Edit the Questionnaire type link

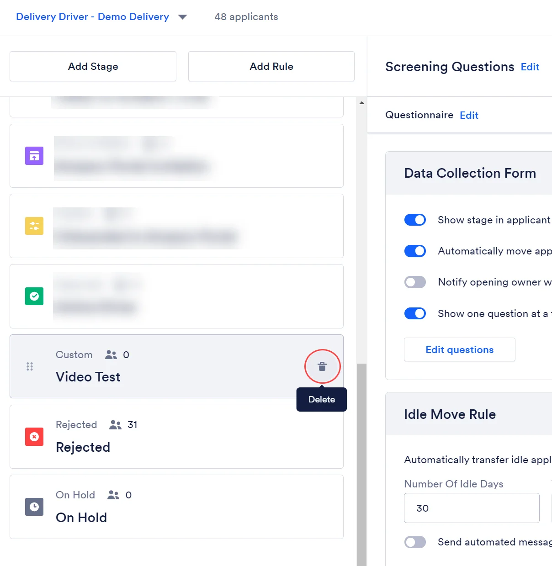click(x=469, y=115)
